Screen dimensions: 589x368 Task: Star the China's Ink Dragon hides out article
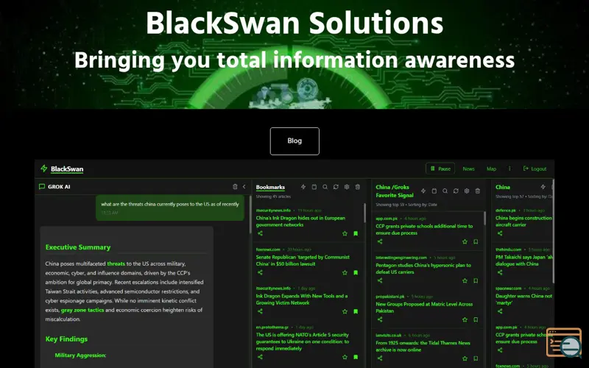coord(345,233)
